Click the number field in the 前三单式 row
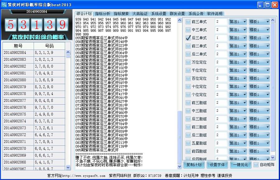Screen dimensions: 280x180 (x=221, y=22)
